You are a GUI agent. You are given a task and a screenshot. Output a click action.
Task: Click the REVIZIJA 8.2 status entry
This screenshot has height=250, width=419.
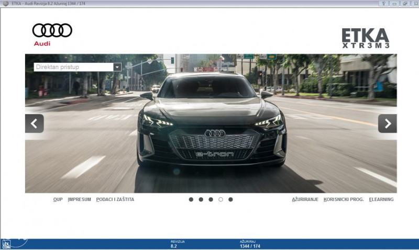[178, 244]
